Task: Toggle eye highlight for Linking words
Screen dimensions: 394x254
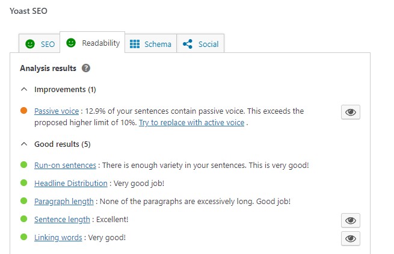Action: pos(350,238)
